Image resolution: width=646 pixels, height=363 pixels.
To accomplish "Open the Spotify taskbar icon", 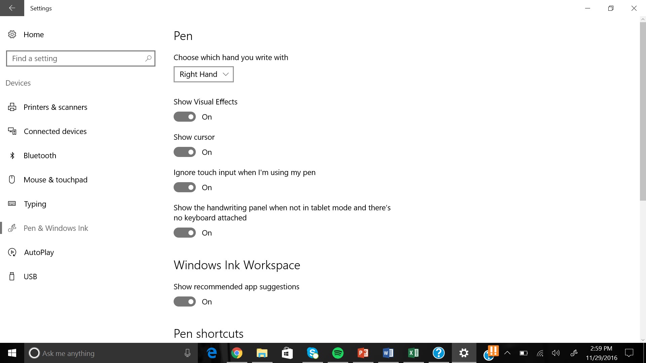I will (x=337, y=353).
